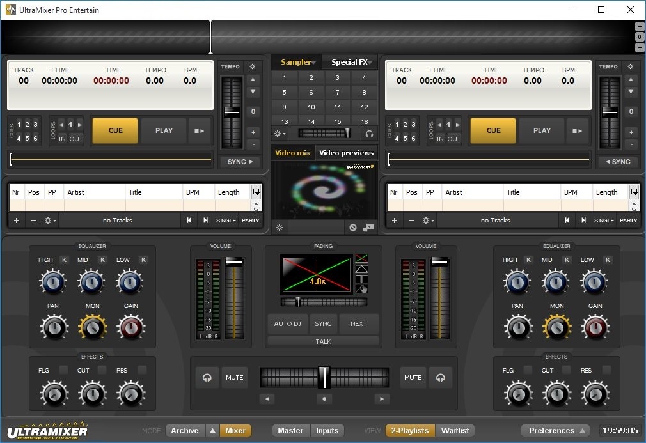
Task: Click the TALK button
Action: (x=324, y=341)
